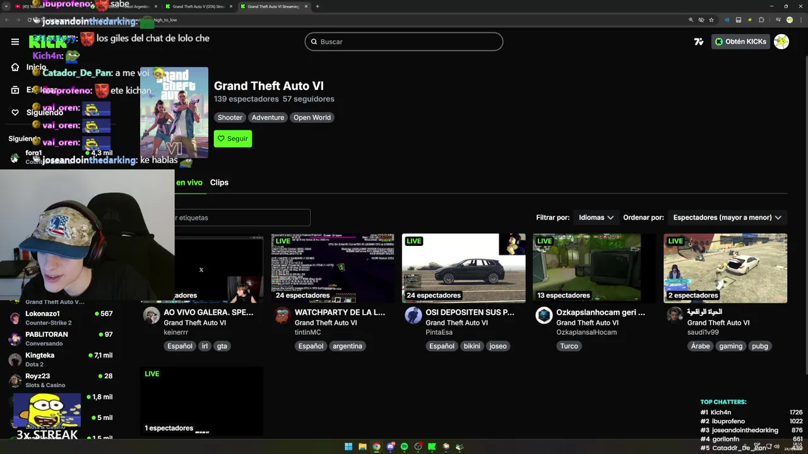Click the Inicio home icon
Screen dimensions: 808x454
(15, 67)
